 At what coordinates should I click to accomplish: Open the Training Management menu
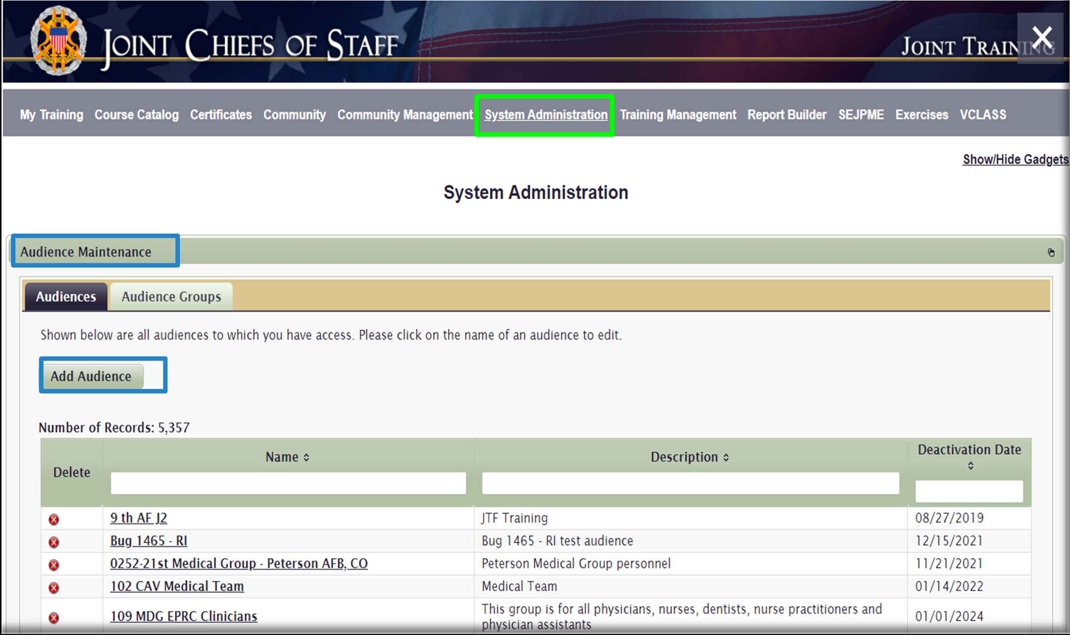click(x=678, y=115)
